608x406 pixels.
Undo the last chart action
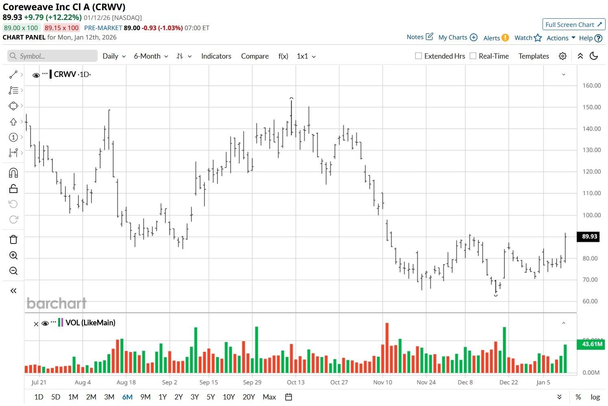(13, 204)
